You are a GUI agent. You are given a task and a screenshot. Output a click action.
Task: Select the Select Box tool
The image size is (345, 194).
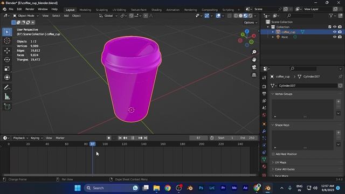[x=7, y=32]
